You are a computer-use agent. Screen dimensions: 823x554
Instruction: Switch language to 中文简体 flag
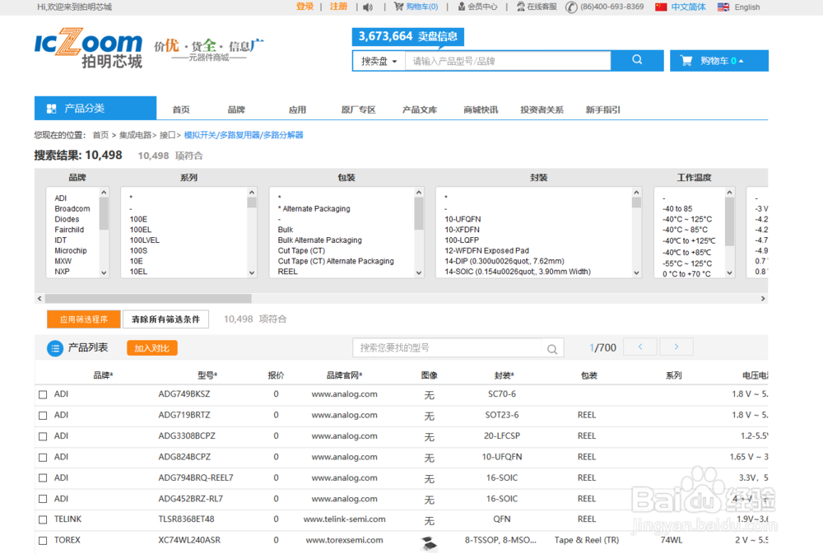[x=661, y=7]
